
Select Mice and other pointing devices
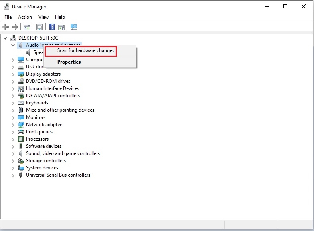(x=60, y=110)
